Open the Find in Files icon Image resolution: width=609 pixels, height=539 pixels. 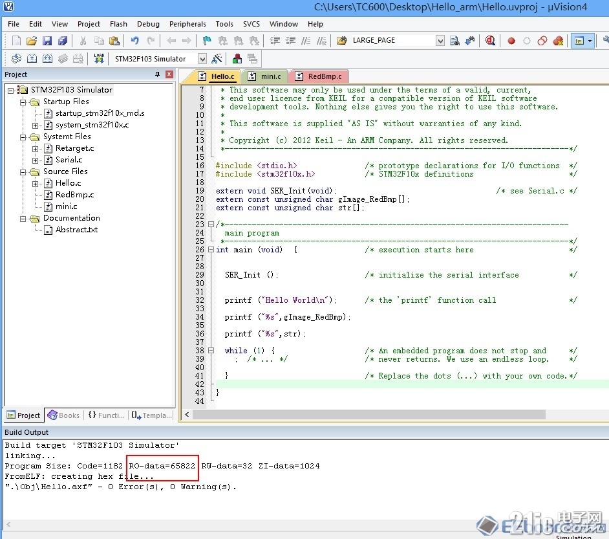[342, 40]
